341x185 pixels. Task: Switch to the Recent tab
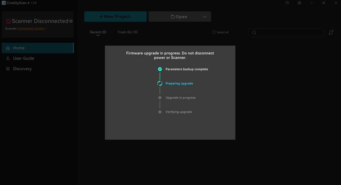pos(98,32)
